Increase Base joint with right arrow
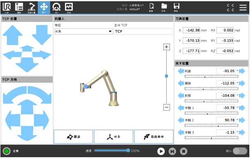The width and height of the screenshot is (251, 158). pyautogui.click(x=242, y=71)
